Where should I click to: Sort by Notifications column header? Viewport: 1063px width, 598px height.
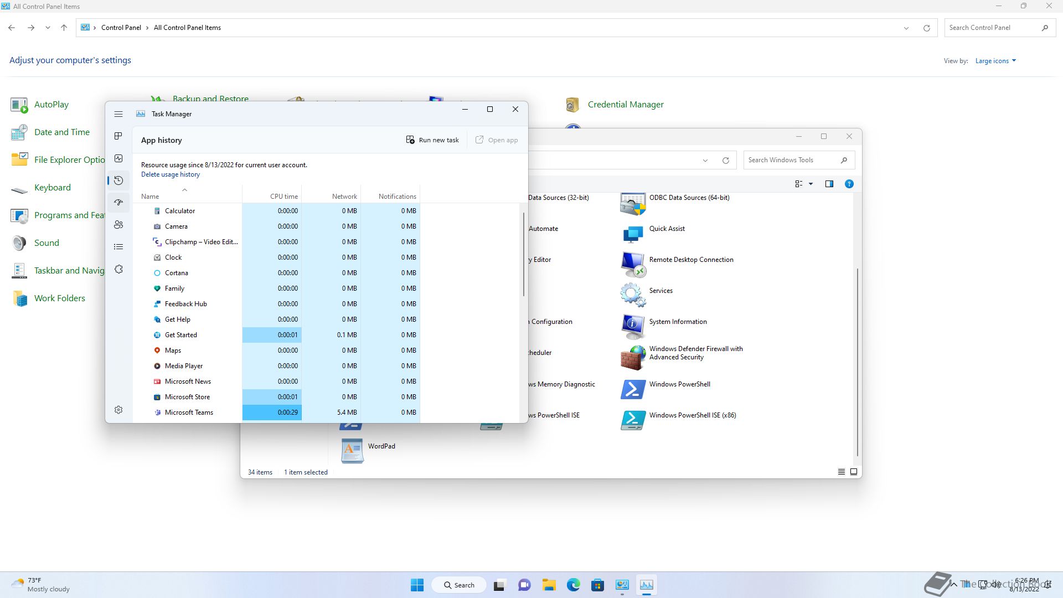390,193
